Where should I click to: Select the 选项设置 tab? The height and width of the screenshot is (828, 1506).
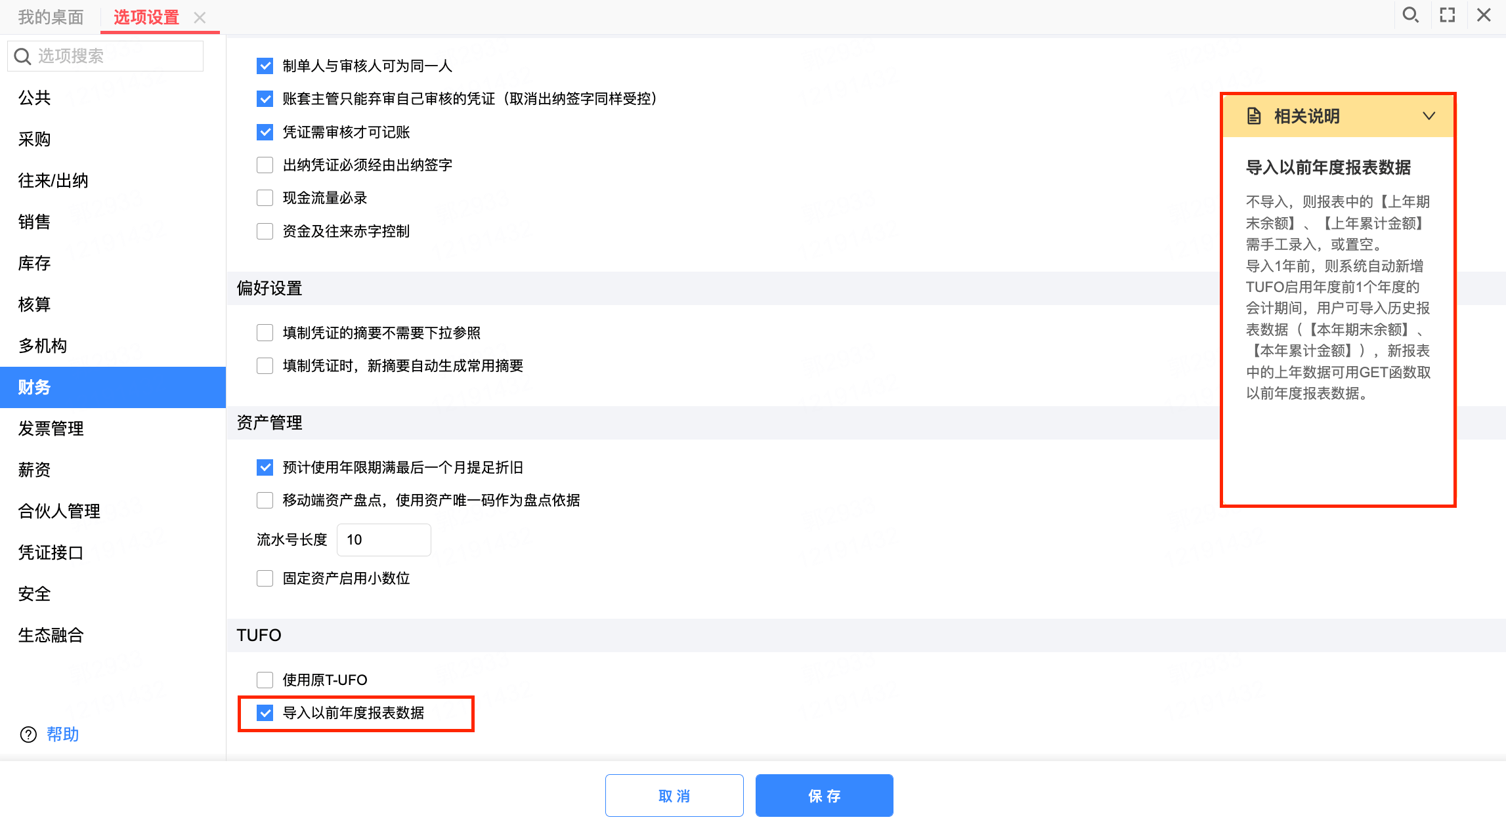tap(146, 17)
